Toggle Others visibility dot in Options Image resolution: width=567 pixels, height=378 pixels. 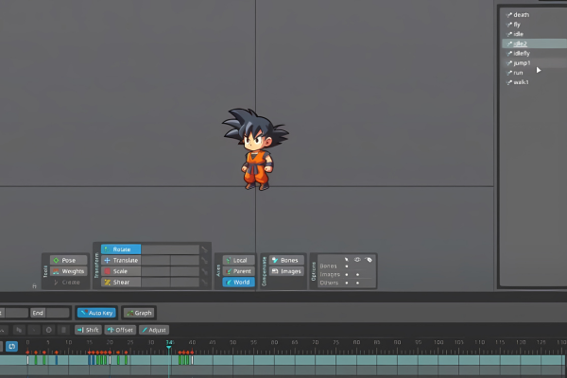point(357,283)
